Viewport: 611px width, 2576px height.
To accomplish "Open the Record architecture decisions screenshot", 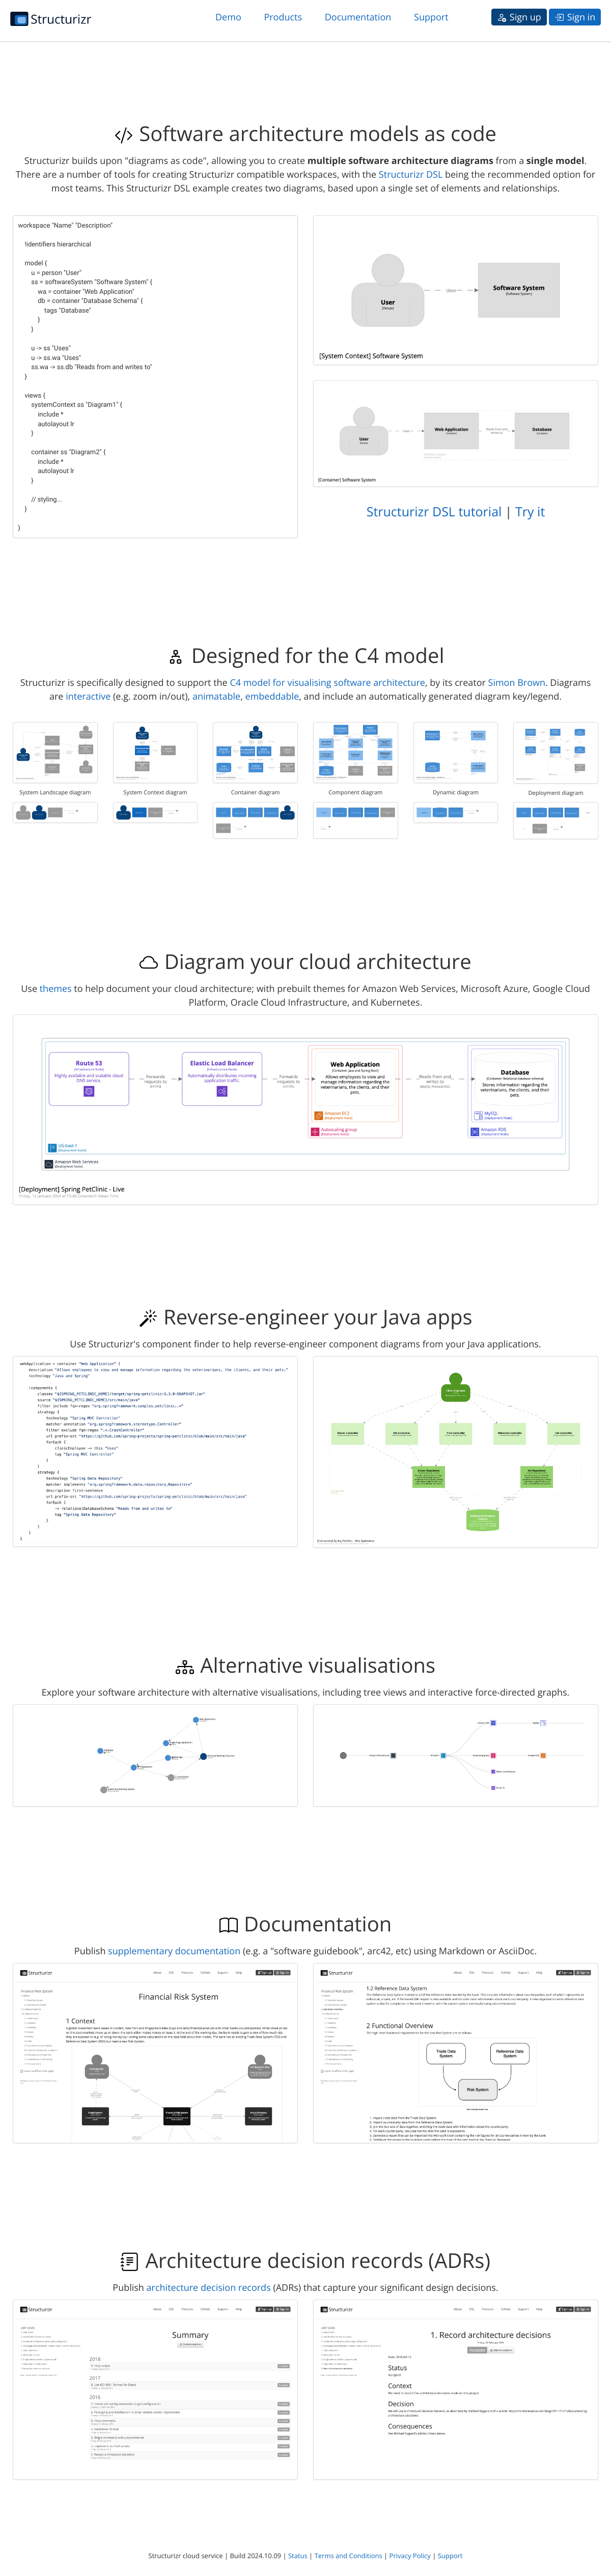I will pyautogui.click(x=455, y=2389).
